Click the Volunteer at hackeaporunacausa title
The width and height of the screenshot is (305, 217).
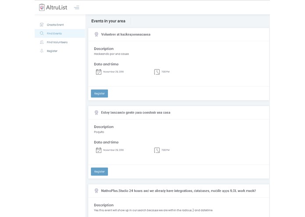(126, 34)
